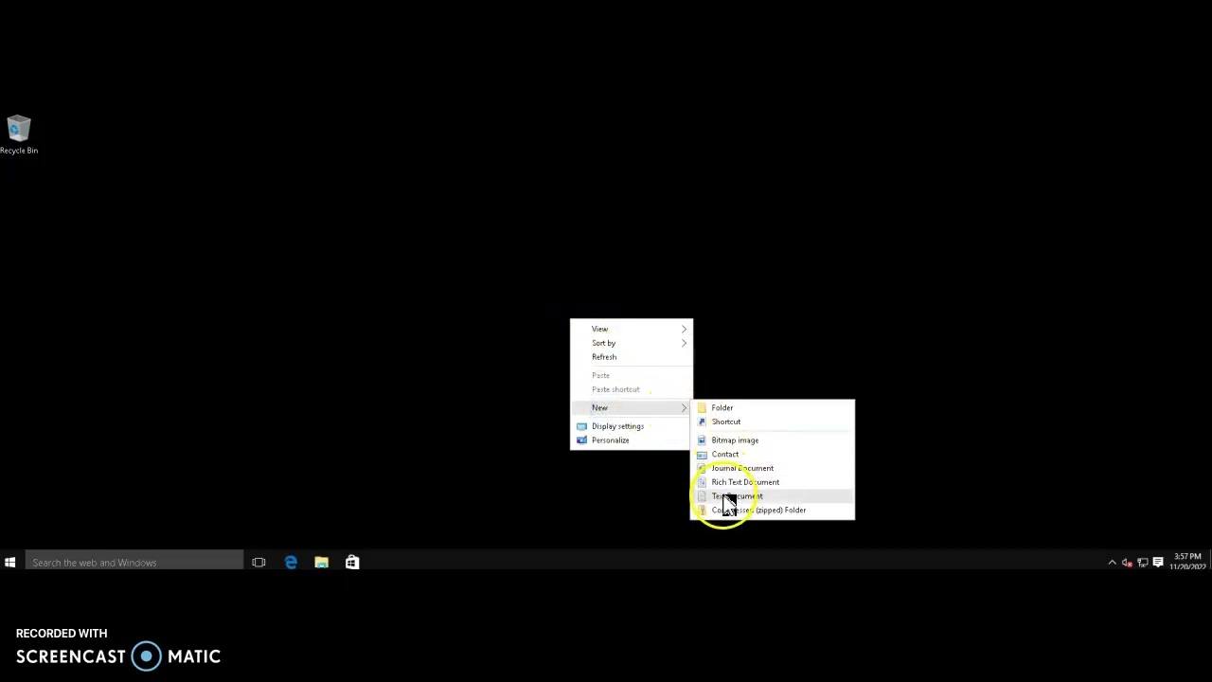Choose Refresh from the context menu

pyautogui.click(x=632, y=357)
